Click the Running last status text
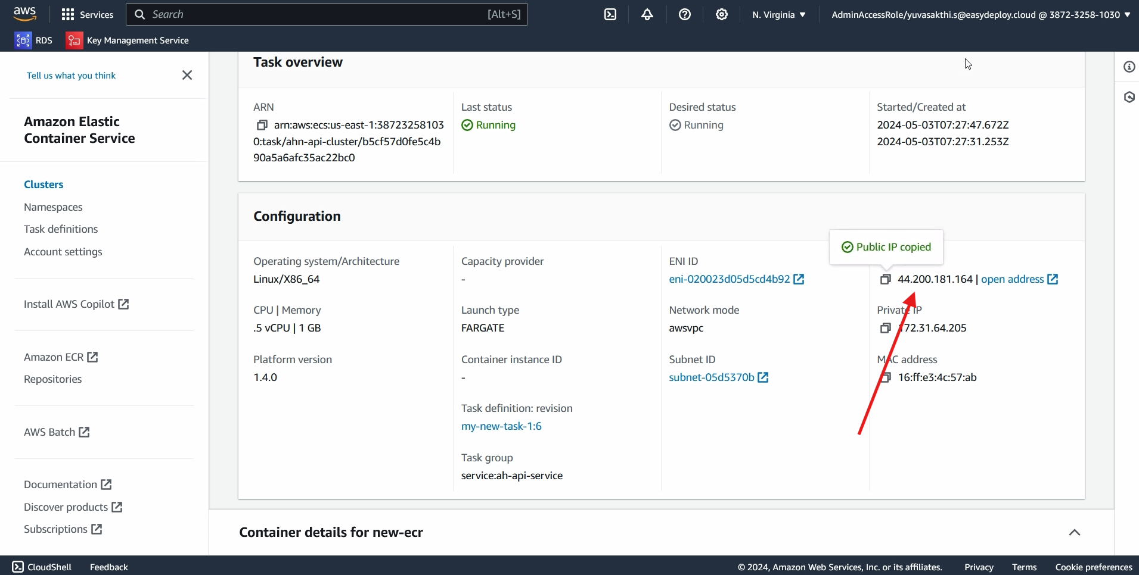 click(496, 125)
